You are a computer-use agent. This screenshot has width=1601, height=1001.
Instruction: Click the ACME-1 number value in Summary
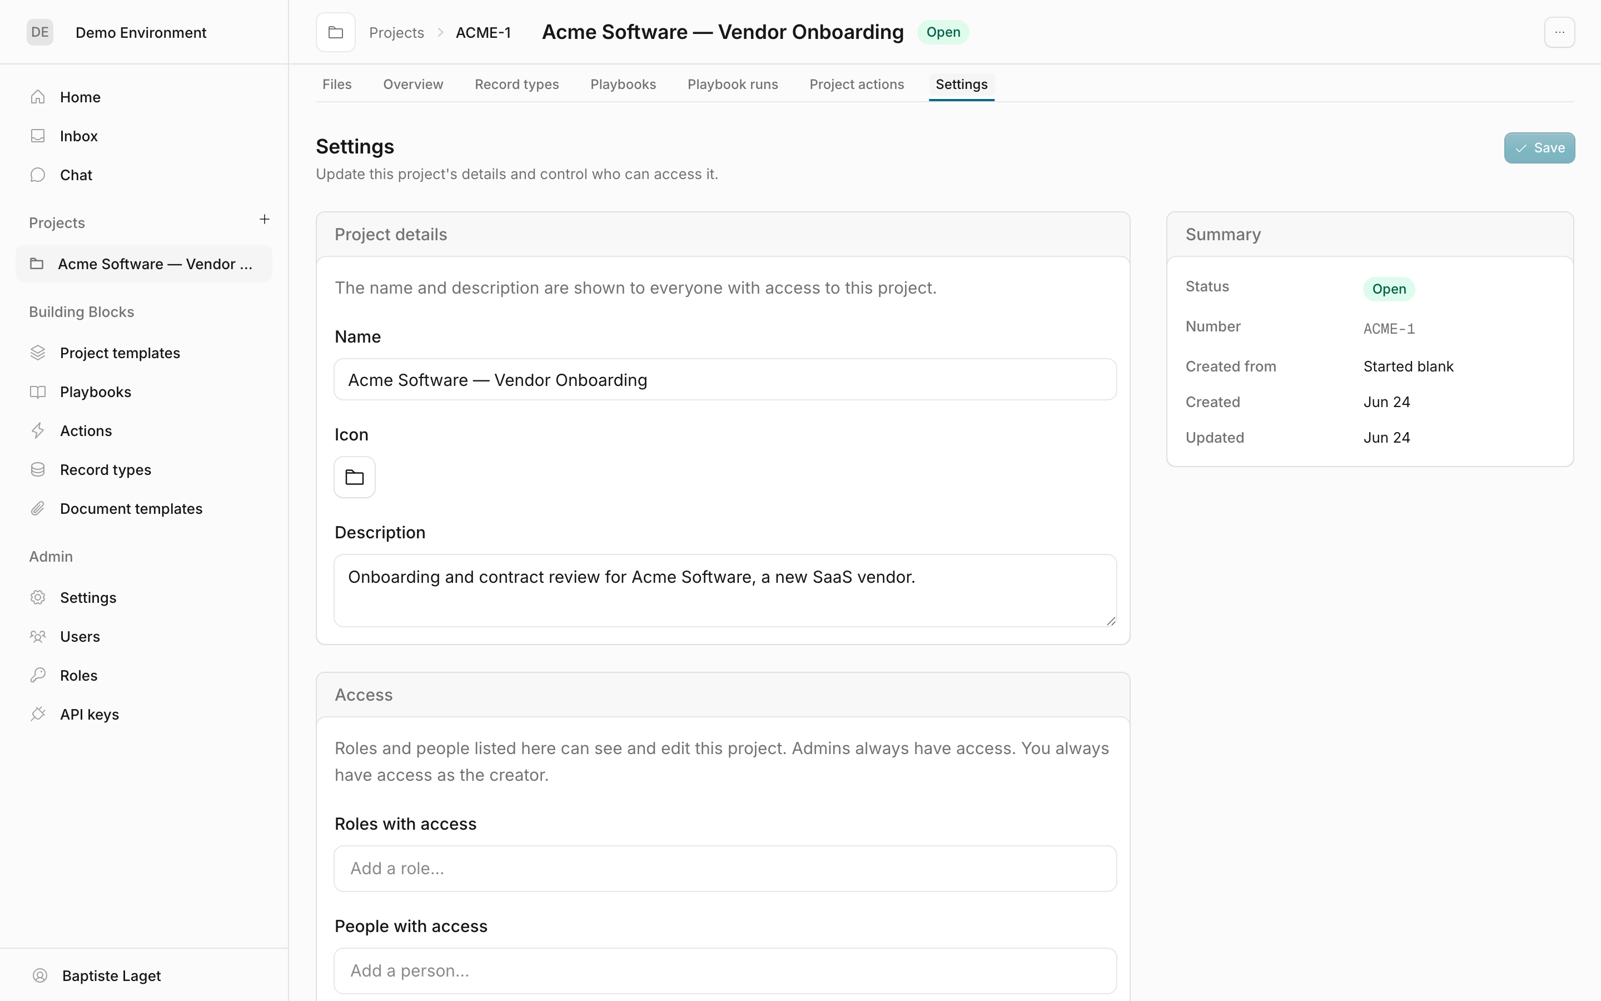click(1389, 328)
